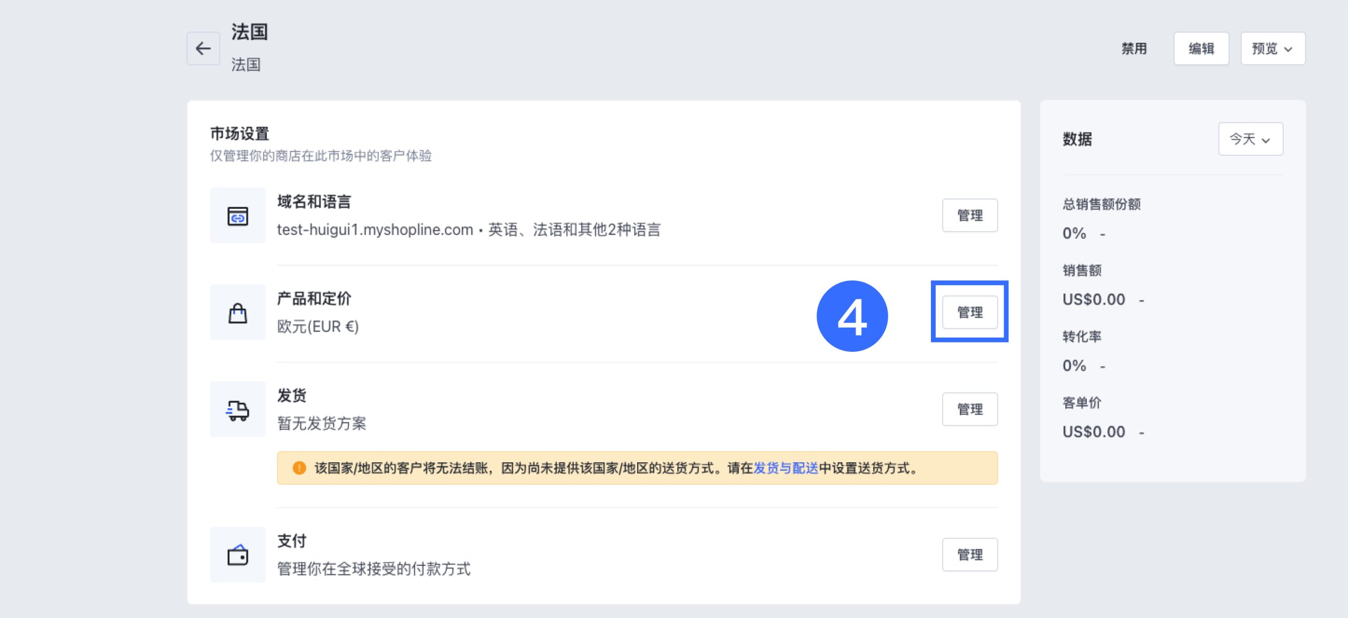
Task: Click the 市场设置 section title
Action: pyautogui.click(x=240, y=134)
